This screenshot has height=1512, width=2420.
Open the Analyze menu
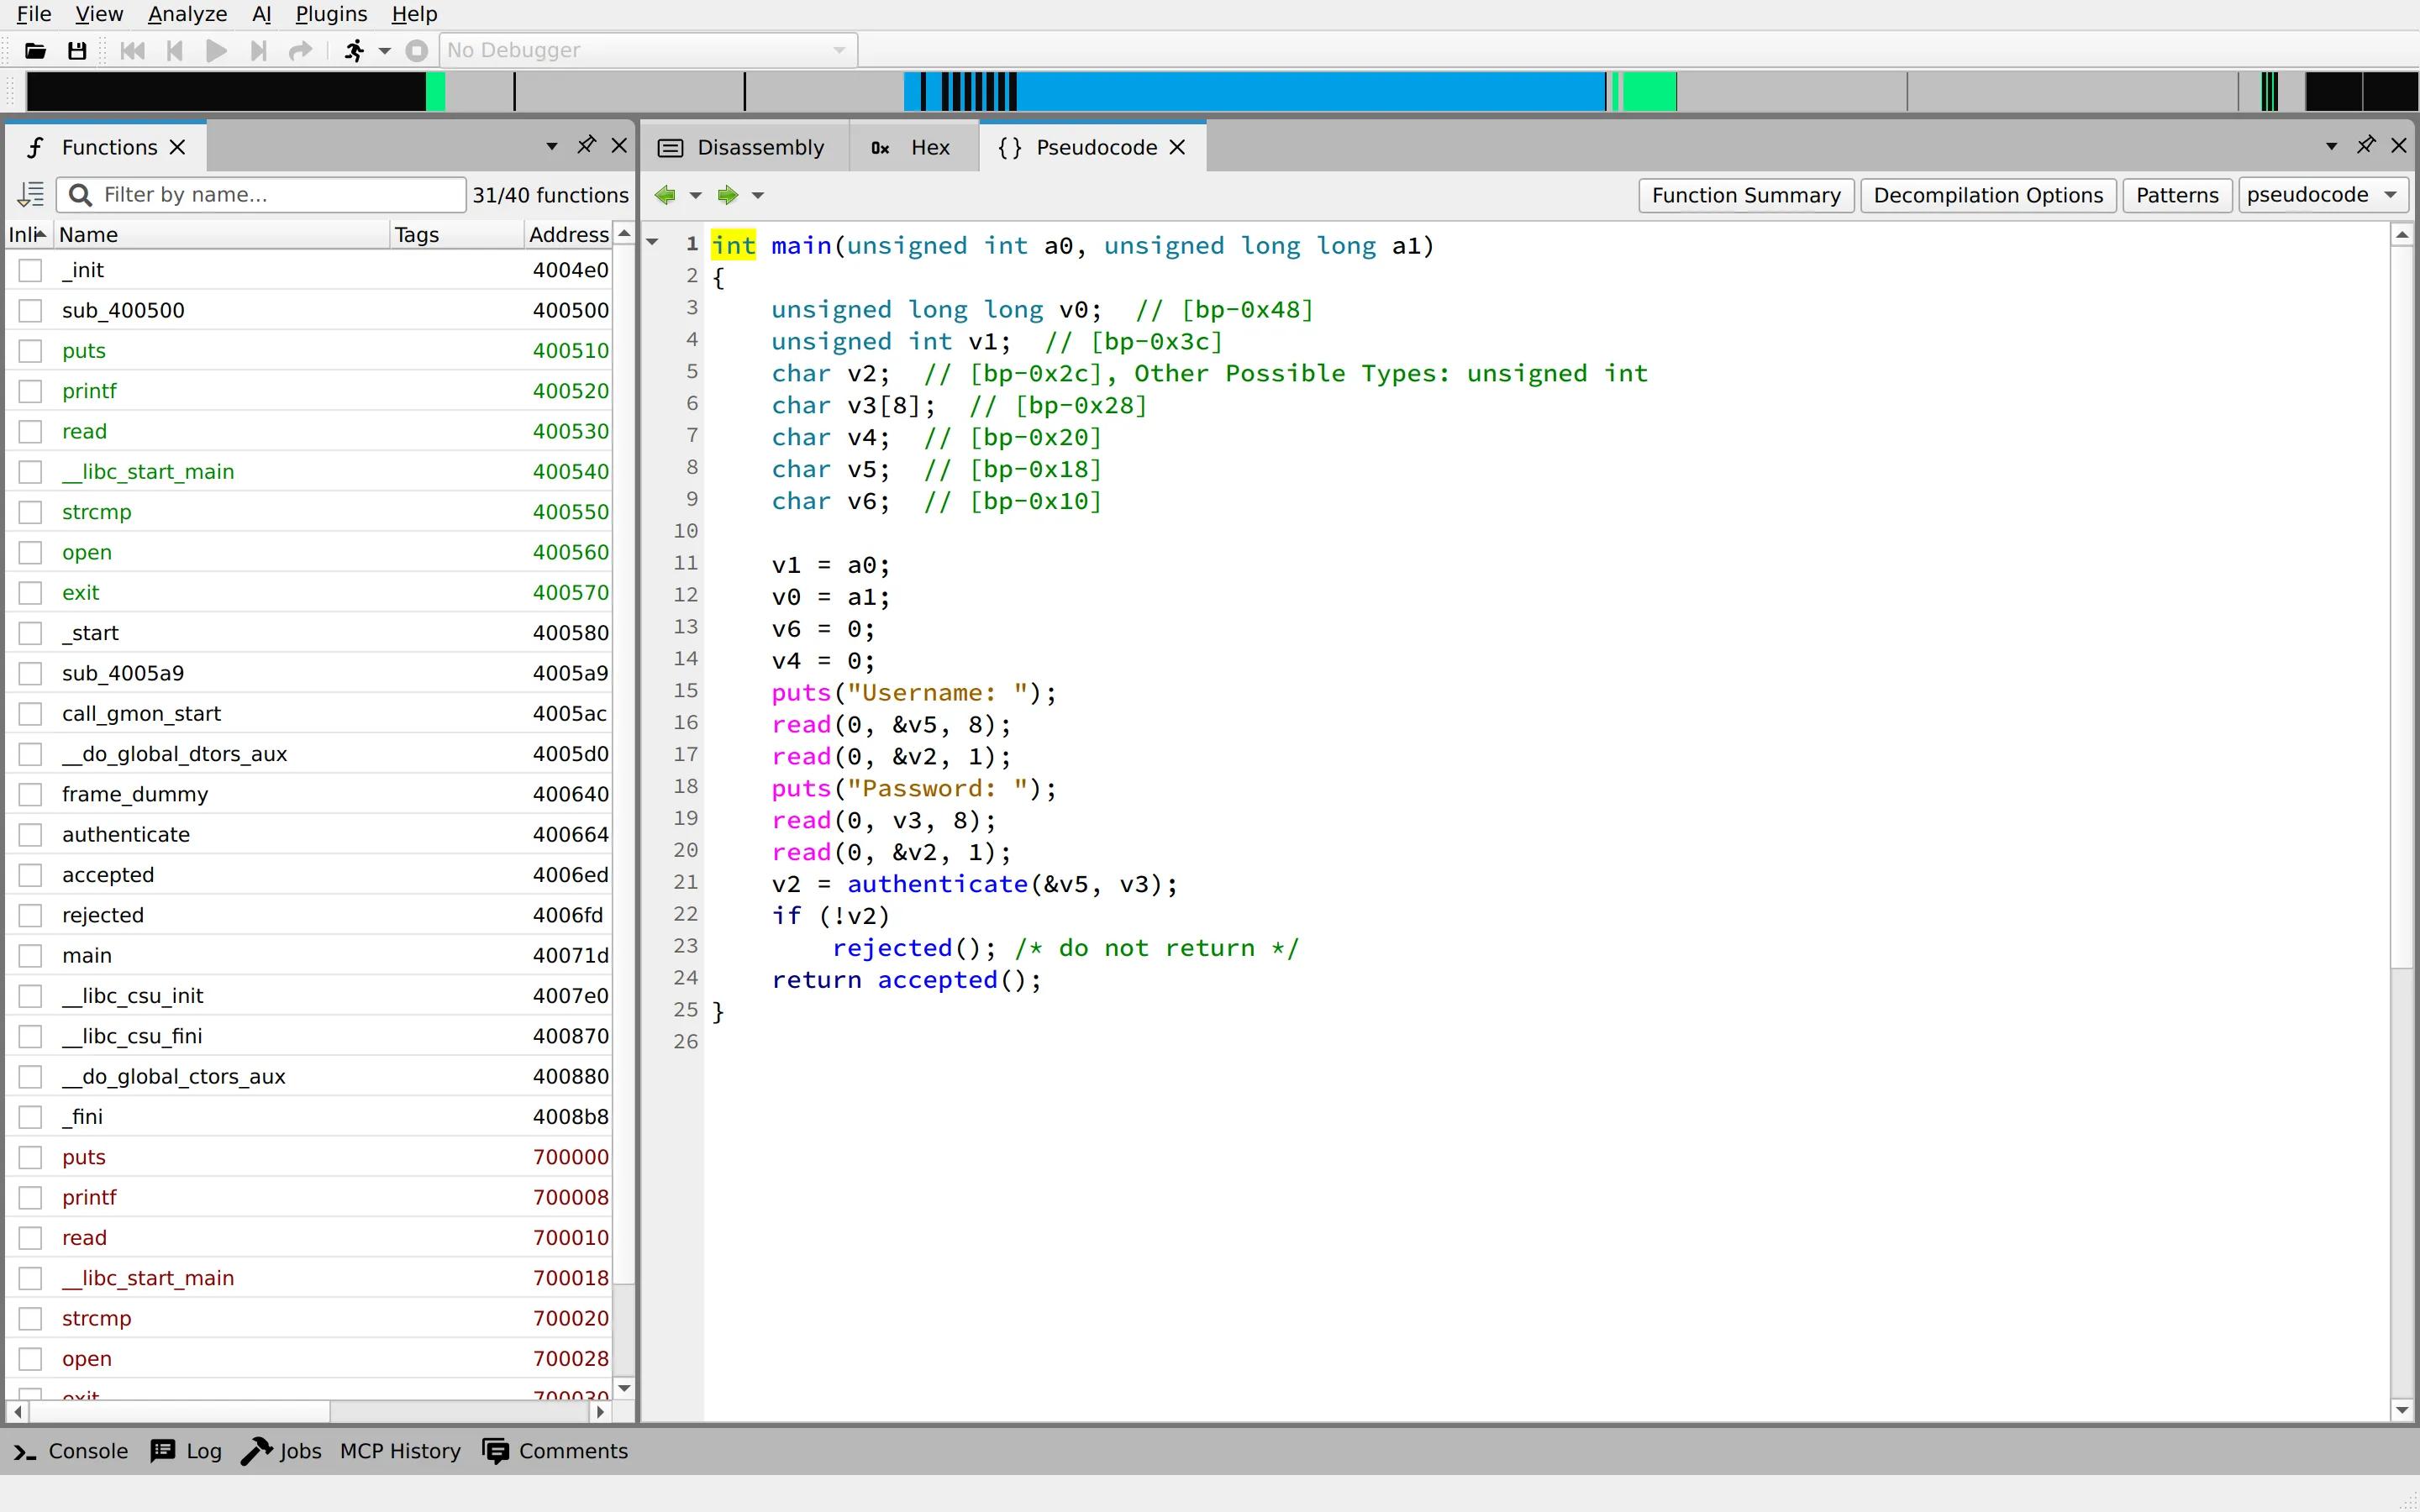tap(187, 14)
